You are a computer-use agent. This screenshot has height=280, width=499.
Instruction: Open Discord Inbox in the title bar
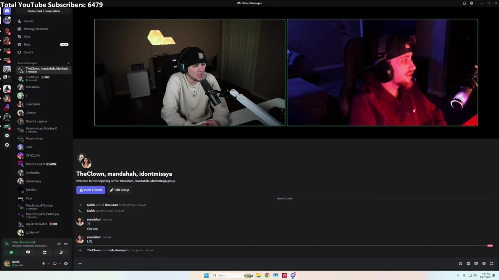464,3
